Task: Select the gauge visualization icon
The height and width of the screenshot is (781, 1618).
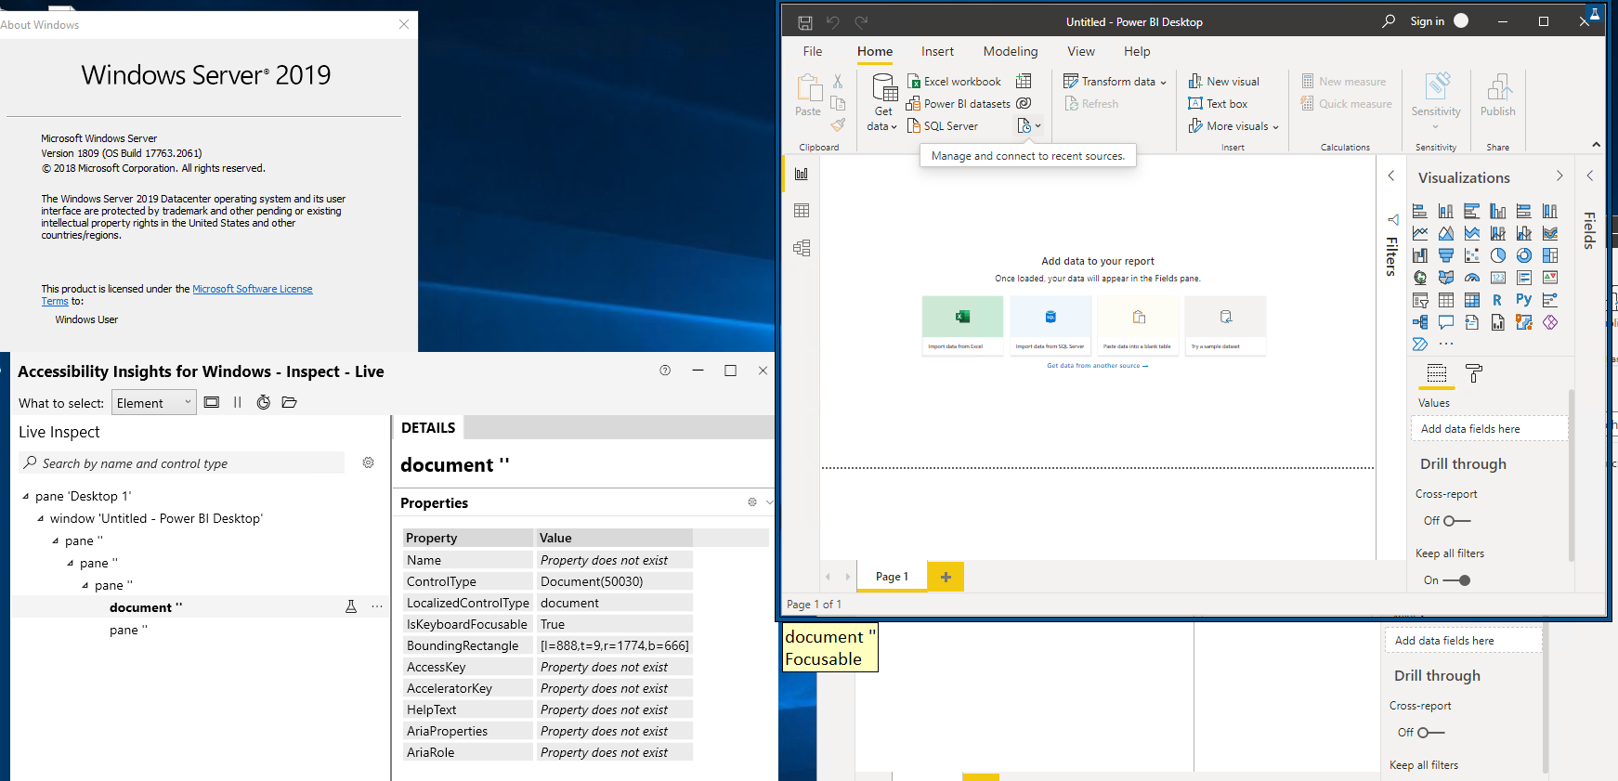Action: [x=1471, y=278]
